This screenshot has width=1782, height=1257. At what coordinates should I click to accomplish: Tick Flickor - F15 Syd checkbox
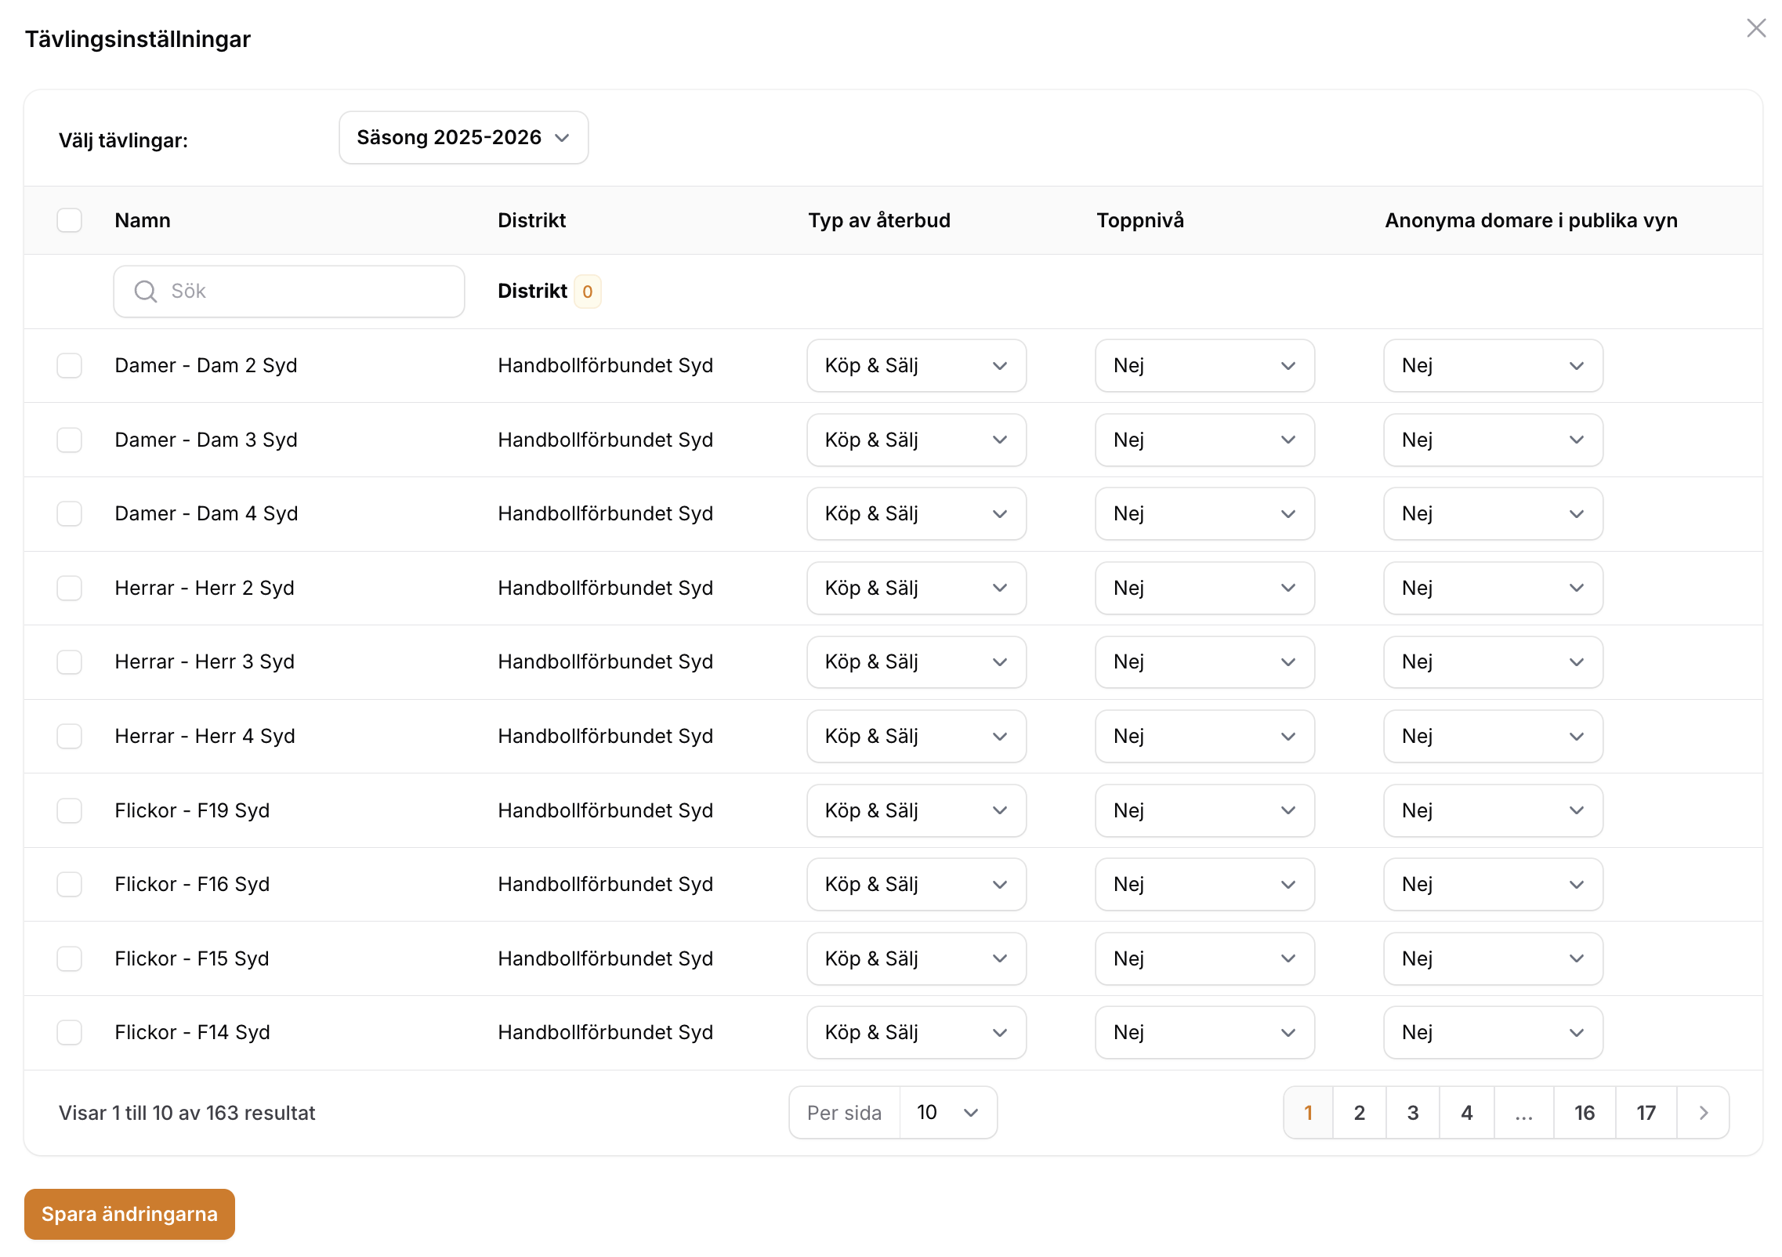tap(70, 958)
